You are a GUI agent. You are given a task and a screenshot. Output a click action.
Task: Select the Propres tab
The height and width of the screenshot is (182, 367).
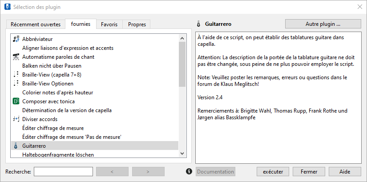tap(137, 24)
